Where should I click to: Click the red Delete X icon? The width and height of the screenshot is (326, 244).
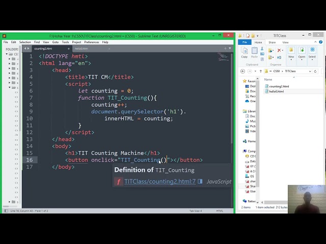(x=279, y=50)
